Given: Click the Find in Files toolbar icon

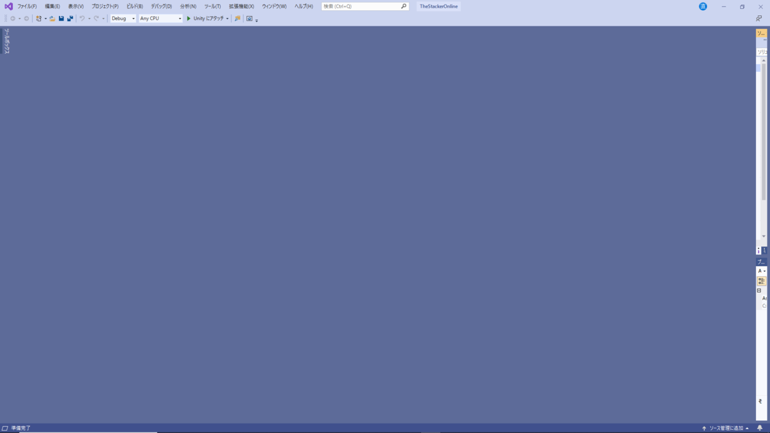Looking at the screenshot, I should click(237, 19).
